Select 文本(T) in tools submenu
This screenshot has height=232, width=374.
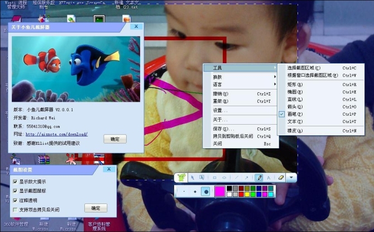tap(321, 121)
